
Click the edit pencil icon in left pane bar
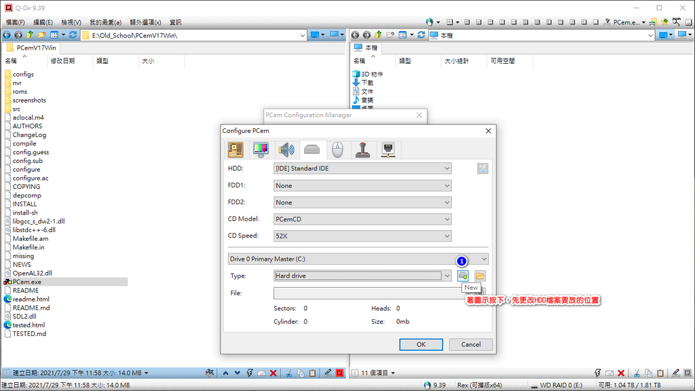point(328,373)
